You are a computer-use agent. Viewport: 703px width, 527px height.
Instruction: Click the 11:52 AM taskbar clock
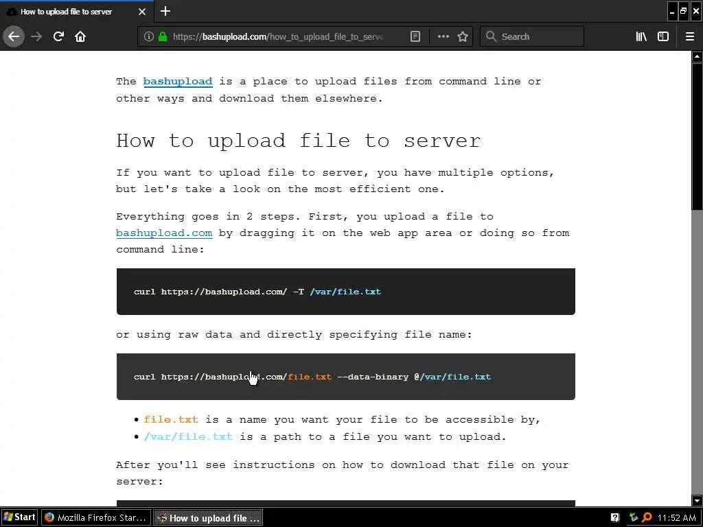[676, 517]
